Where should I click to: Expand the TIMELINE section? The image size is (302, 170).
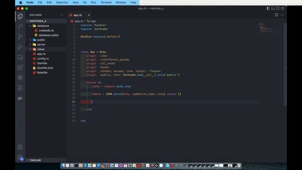click(46, 160)
